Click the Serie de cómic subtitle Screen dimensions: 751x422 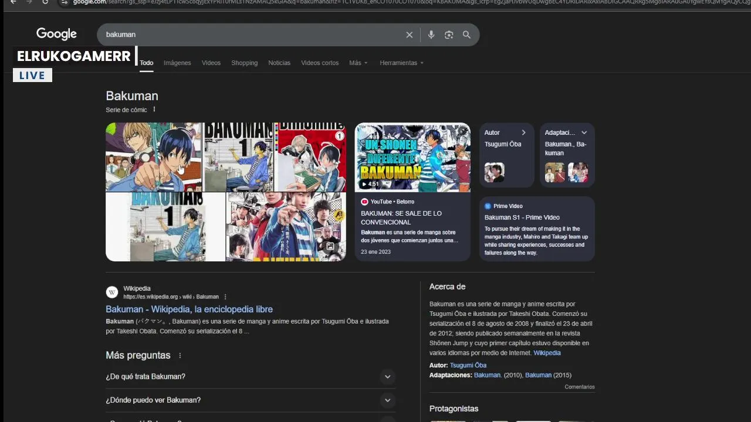coord(126,110)
